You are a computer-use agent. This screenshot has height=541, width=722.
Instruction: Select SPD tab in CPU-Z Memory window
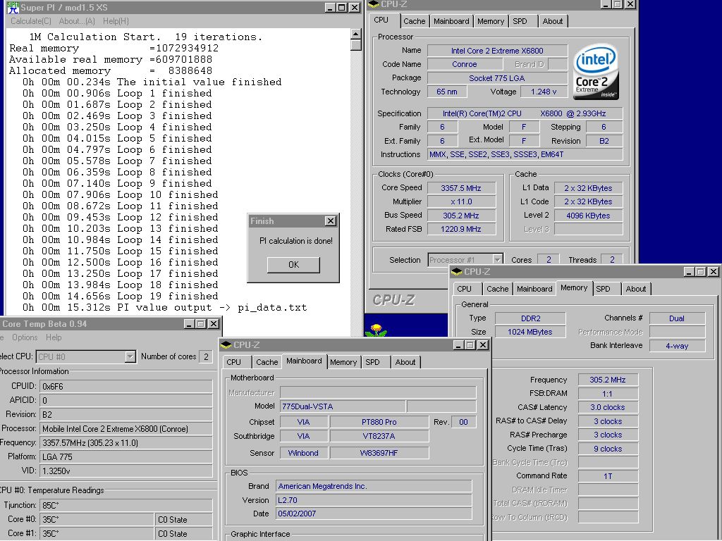coord(603,289)
